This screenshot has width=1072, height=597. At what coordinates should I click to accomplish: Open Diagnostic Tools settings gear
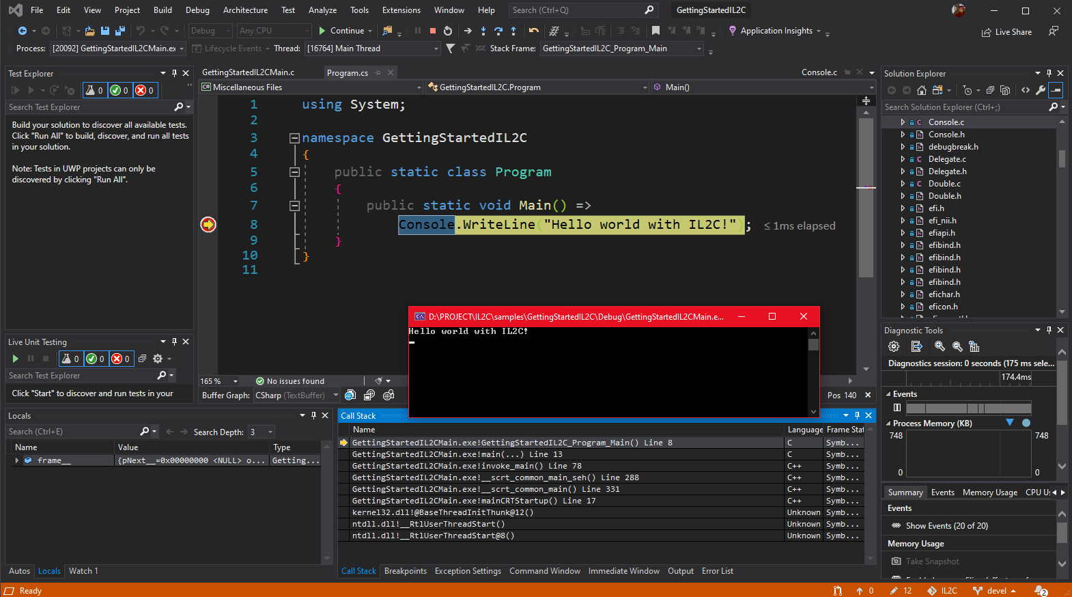(894, 346)
